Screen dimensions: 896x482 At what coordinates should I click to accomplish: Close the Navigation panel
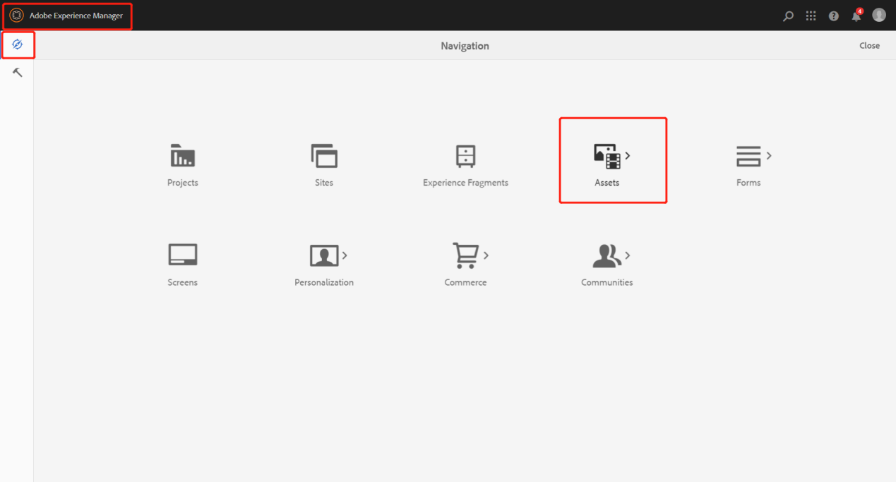pyautogui.click(x=869, y=46)
